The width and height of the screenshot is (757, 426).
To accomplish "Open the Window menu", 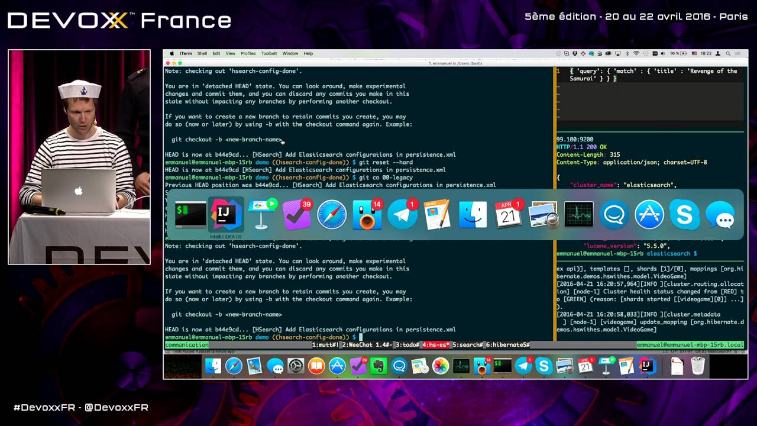I will [290, 53].
